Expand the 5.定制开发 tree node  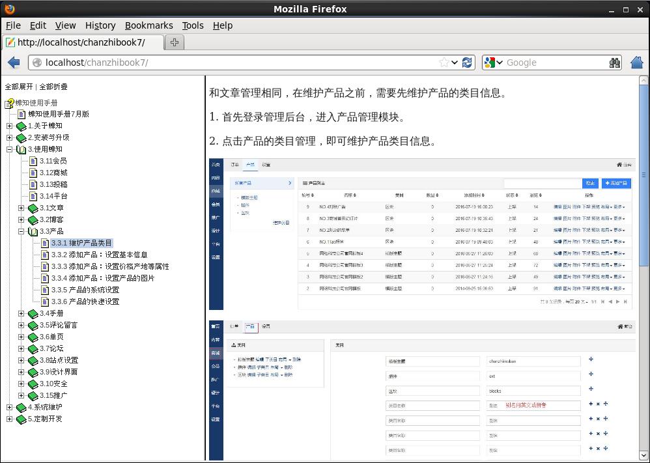pyautogui.click(x=9, y=419)
